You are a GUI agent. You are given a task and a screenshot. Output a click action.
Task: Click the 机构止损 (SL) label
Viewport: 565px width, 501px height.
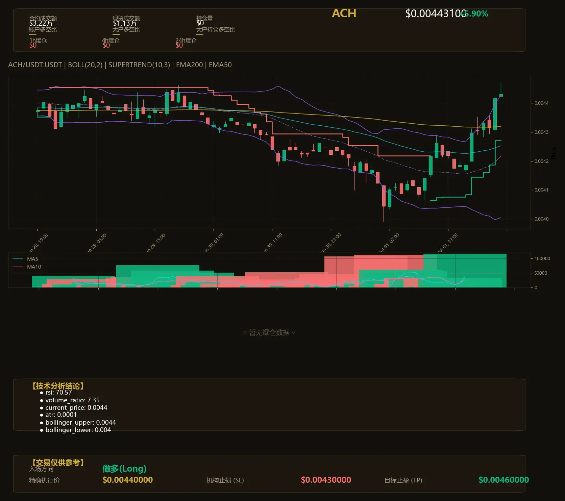coord(225,480)
